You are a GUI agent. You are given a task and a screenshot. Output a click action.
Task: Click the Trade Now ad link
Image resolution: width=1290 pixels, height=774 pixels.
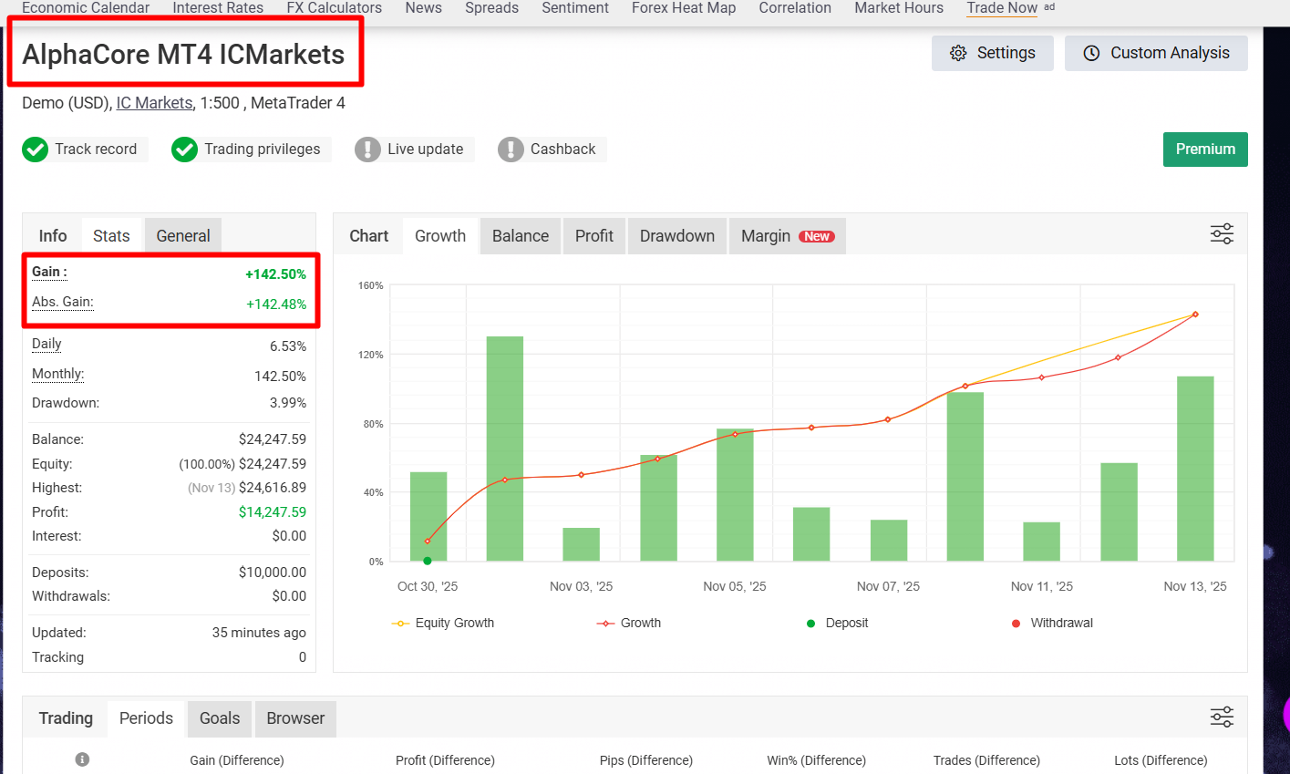pyautogui.click(x=1002, y=8)
